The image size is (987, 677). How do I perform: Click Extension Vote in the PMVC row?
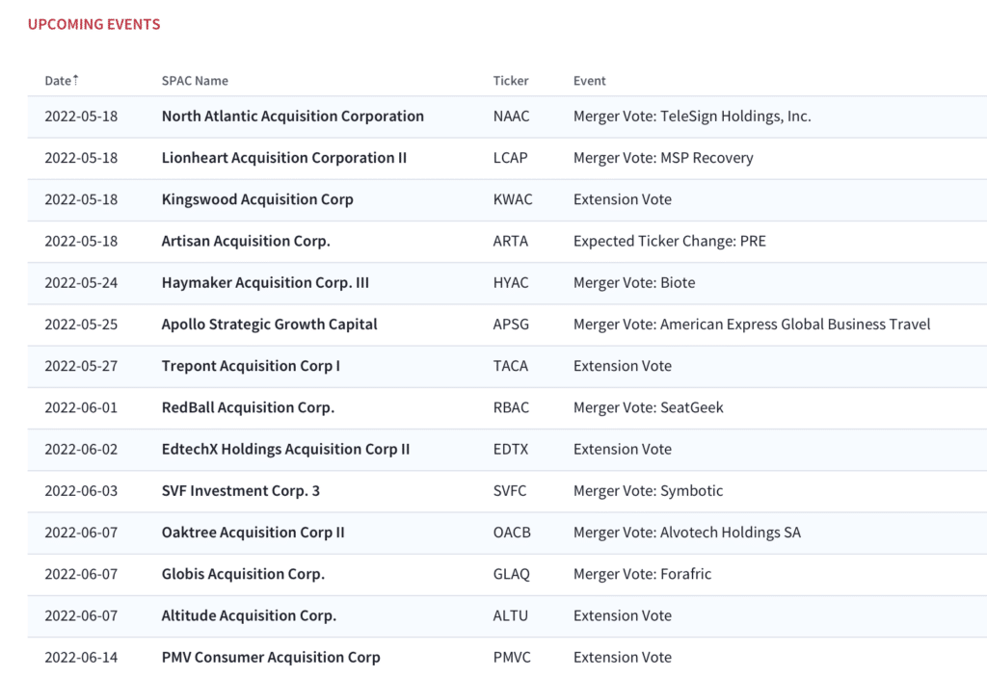[x=622, y=657]
